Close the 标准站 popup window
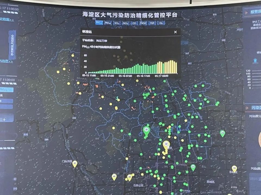The height and width of the screenshot is (195, 261). (175, 32)
